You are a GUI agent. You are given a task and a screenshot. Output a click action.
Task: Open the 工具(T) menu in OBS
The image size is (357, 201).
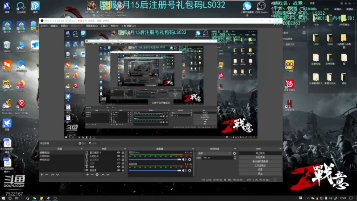(x=104, y=26)
